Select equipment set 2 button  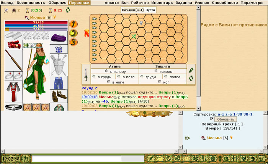click(x=74, y=33)
